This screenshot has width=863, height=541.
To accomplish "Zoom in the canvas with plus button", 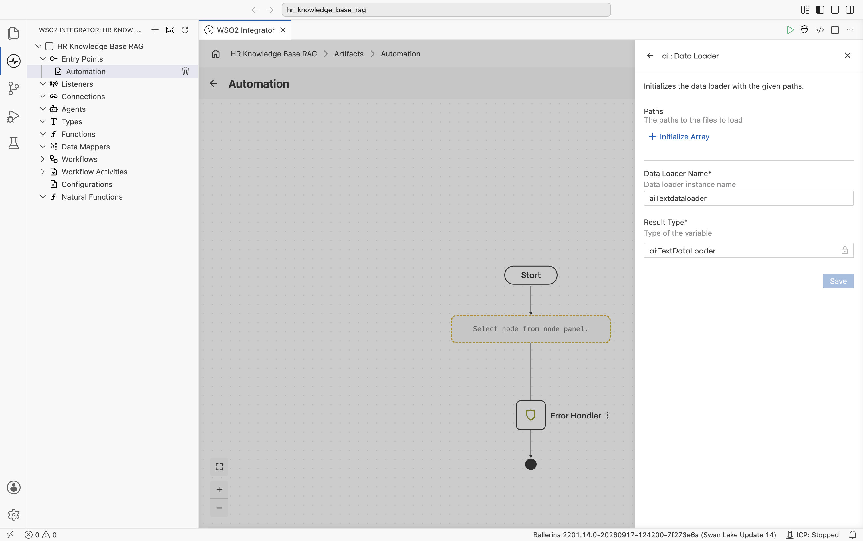I will [x=219, y=489].
